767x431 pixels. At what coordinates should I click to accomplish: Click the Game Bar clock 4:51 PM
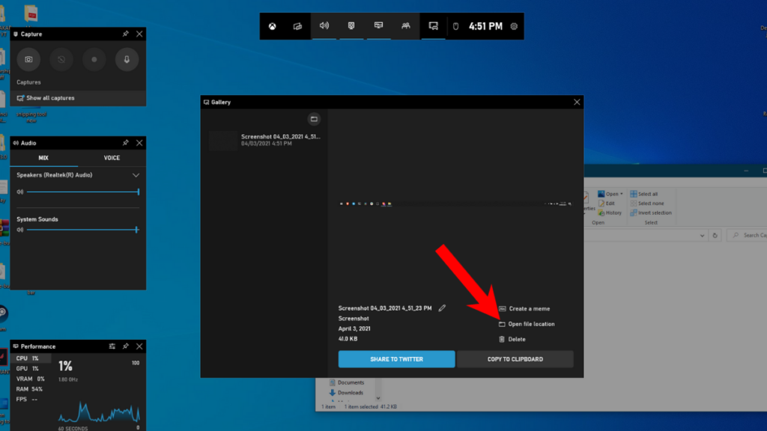tap(485, 26)
